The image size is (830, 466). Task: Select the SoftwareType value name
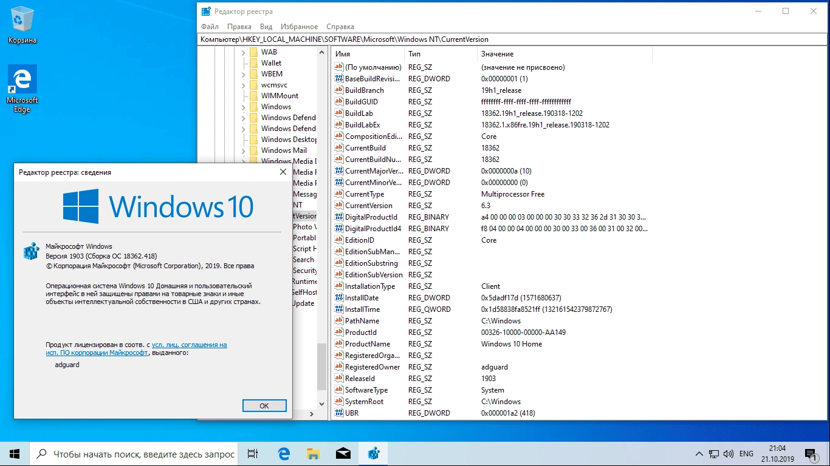[366, 390]
